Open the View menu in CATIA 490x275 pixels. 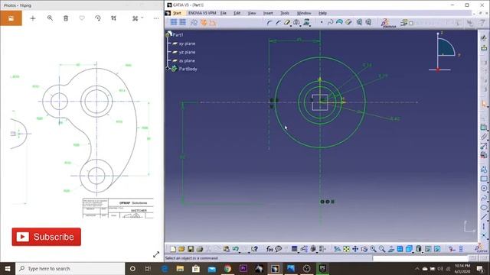click(252, 13)
